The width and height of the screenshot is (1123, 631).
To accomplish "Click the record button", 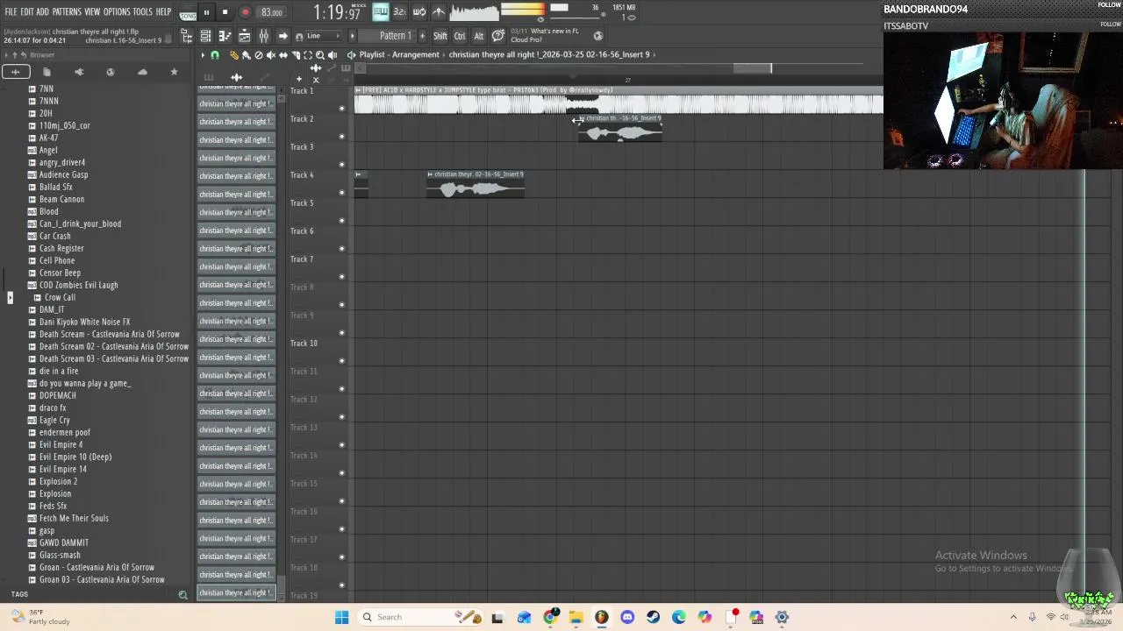I will click(245, 12).
